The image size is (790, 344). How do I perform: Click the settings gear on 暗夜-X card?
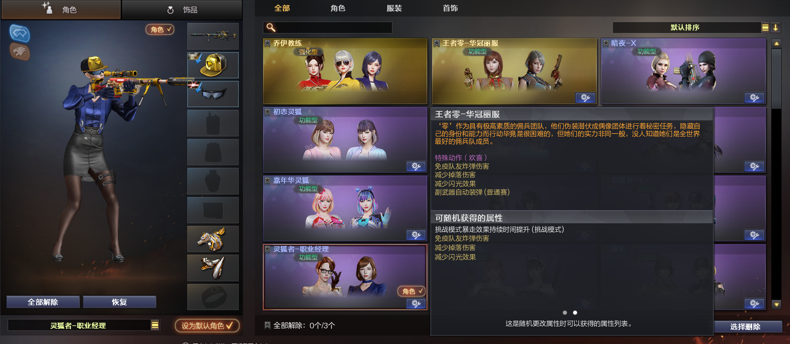[754, 98]
